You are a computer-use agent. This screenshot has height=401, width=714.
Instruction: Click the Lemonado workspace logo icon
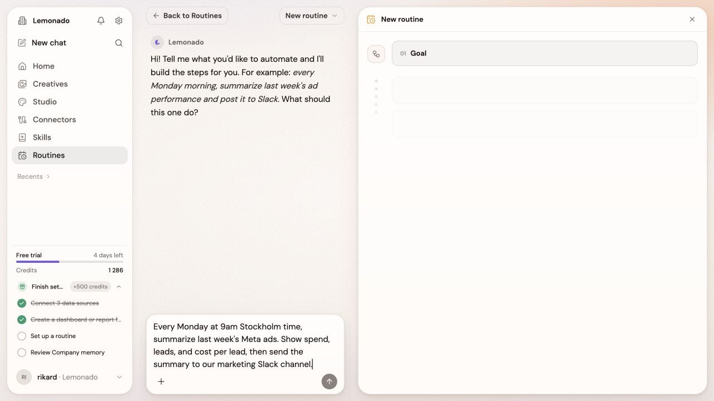point(22,21)
